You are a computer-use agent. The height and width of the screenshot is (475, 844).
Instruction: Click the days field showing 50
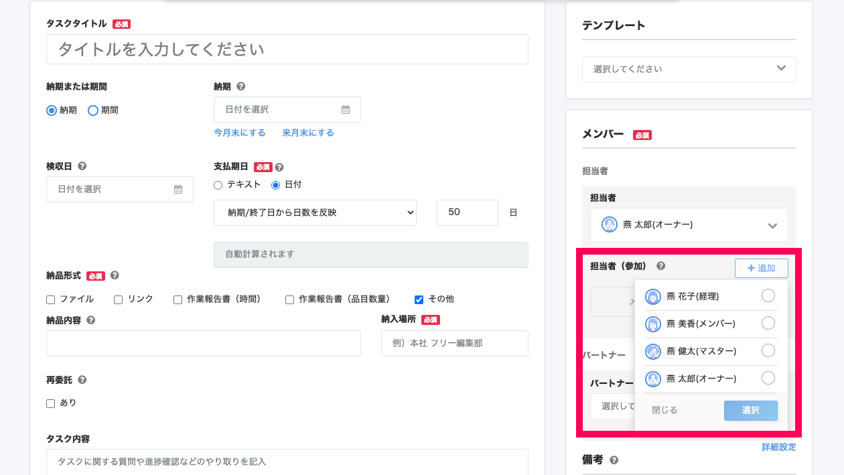[468, 212]
